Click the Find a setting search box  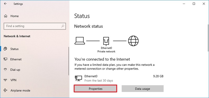tap(35, 26)
